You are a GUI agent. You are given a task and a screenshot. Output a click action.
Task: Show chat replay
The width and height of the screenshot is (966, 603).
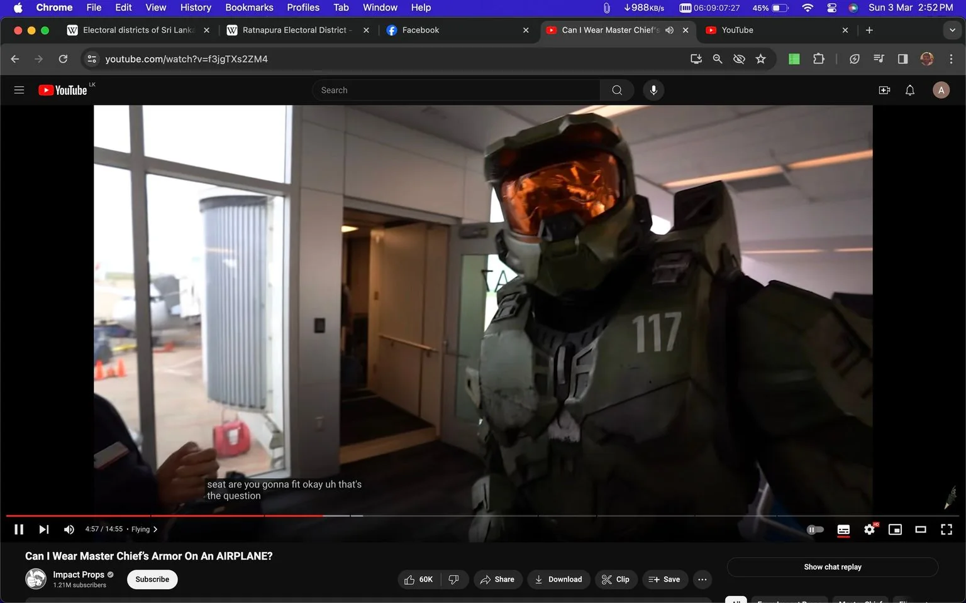833,567
